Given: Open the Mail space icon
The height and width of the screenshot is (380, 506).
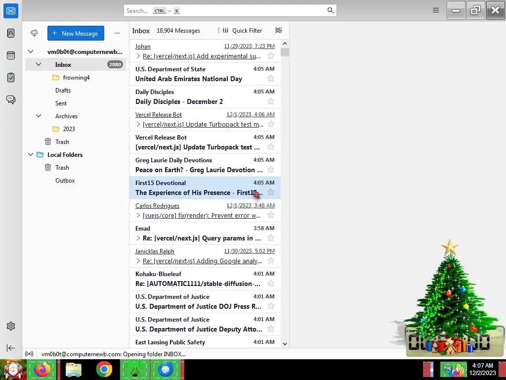Looking at the screenshot, I should [11, 11].
